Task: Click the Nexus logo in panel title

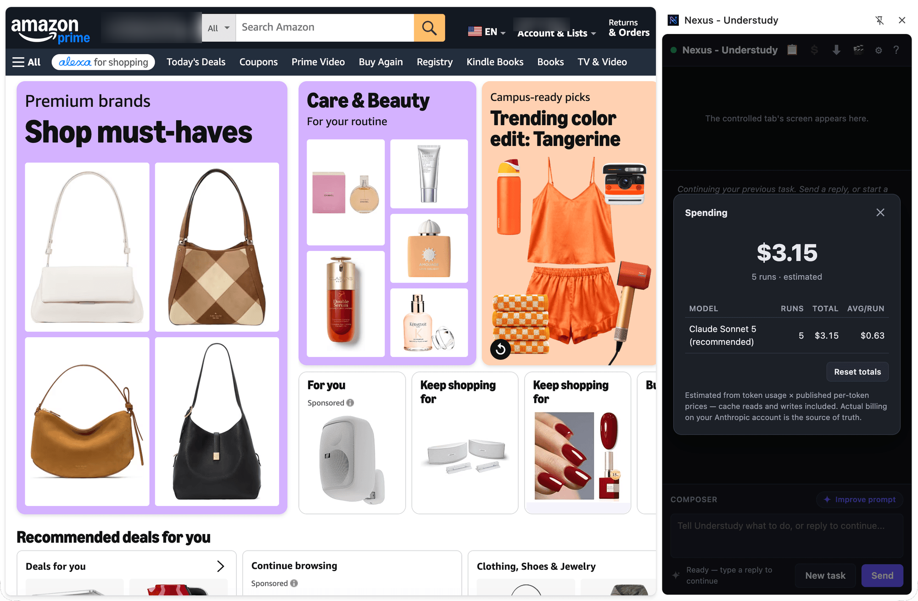Action: pyautogui.click(x=673, y=20)
